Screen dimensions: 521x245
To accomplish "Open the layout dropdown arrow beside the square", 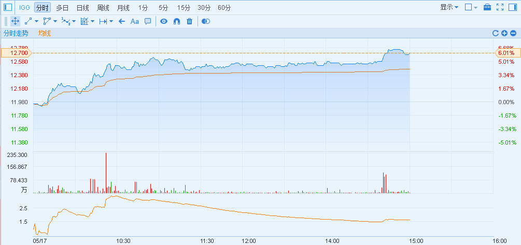I will tap(475, 7).
